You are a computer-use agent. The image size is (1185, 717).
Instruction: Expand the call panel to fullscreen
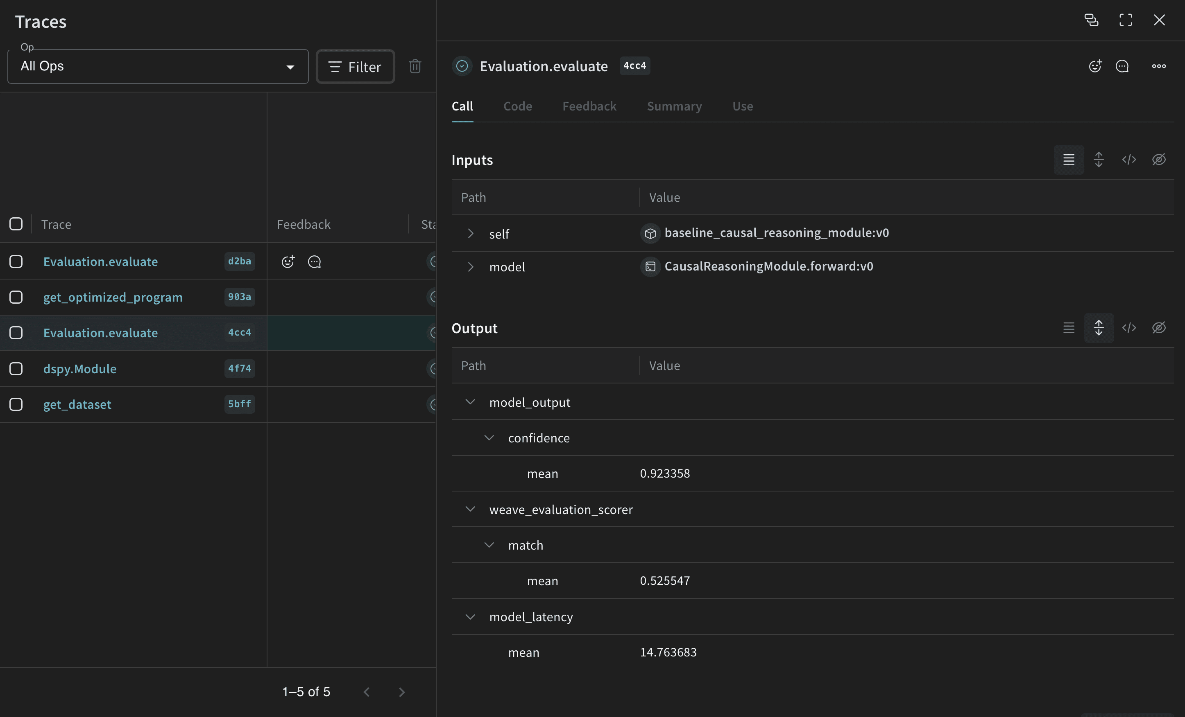[x=1125, y=20]
